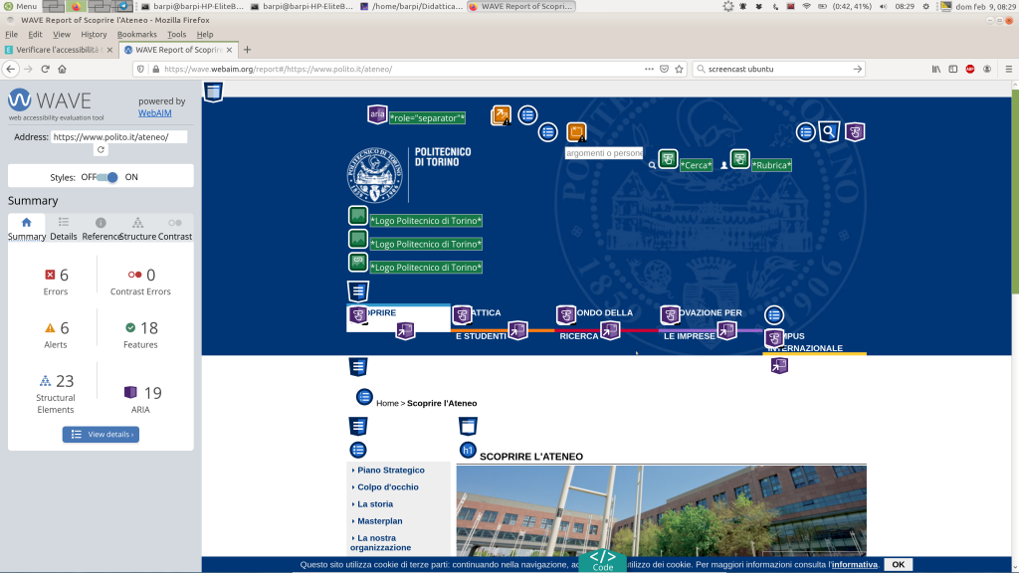The height and width of the screenshot is (573, 1019).
Task: Click the orange alert icon above search field
Action: coord(576,132)
